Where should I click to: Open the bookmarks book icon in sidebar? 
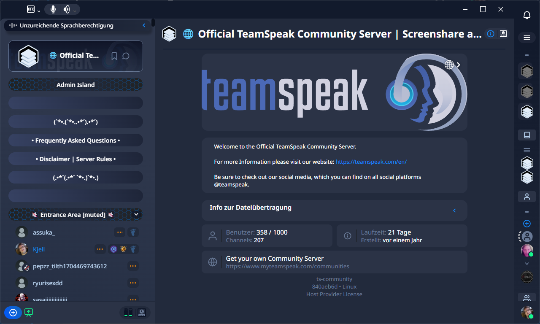pyautogui.click(x=526, y=135)
